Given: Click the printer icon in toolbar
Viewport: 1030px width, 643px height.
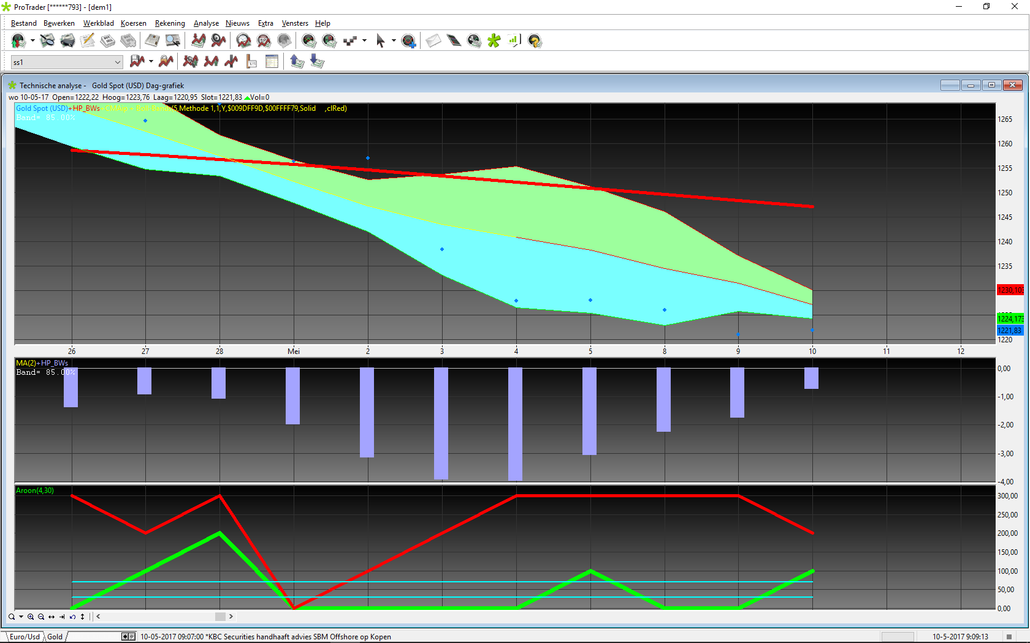Looking at the screenshot, I should click(67, 41).
